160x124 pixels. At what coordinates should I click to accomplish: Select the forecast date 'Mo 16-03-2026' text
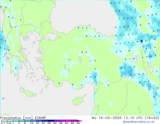pos(107,118)
